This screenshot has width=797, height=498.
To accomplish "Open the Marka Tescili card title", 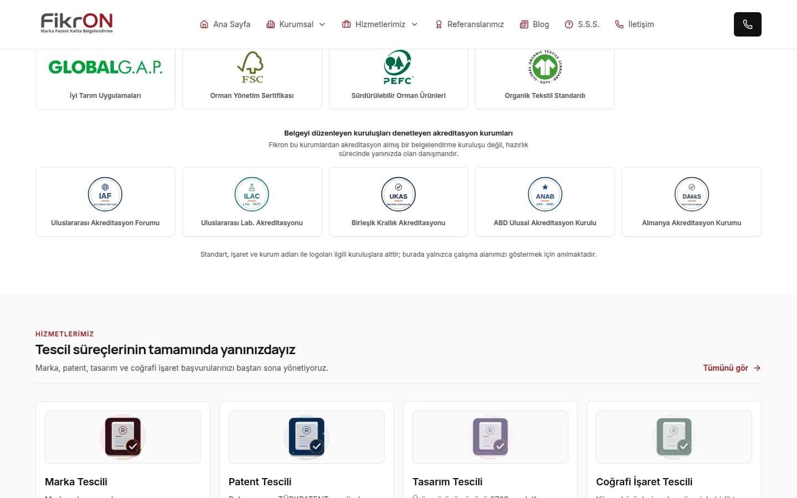I will [76, 482].
